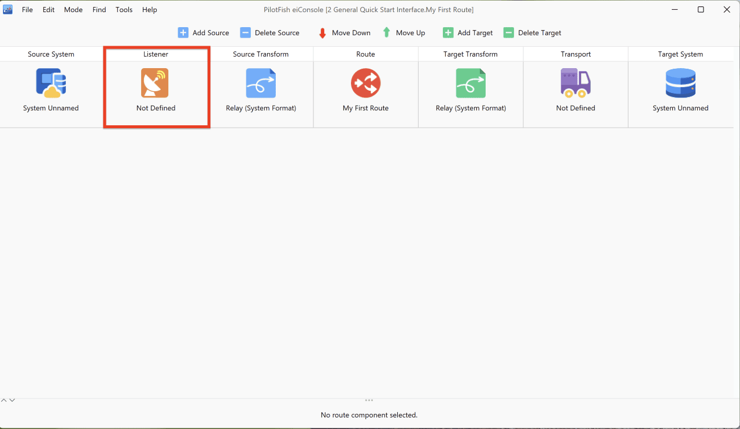Select the Target System database icon
Screen dimensions: 740x429
pos(680,83)
